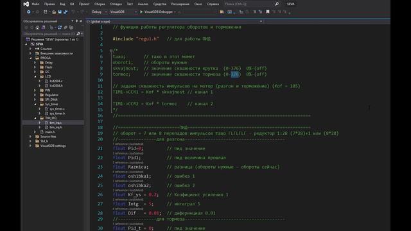Image resolution: width=411 pixels, height=231 pixels.
Task: Click the Visual Studio logo icon
Action: coord(26,4)
